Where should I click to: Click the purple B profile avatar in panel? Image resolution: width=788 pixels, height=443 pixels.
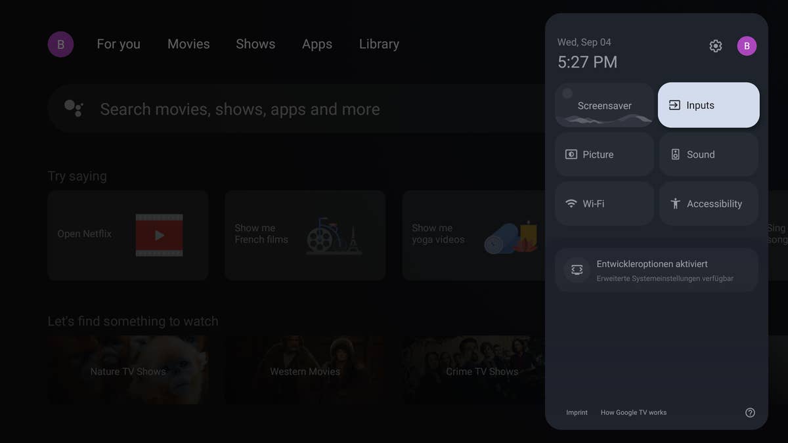[x=747, y=46]
